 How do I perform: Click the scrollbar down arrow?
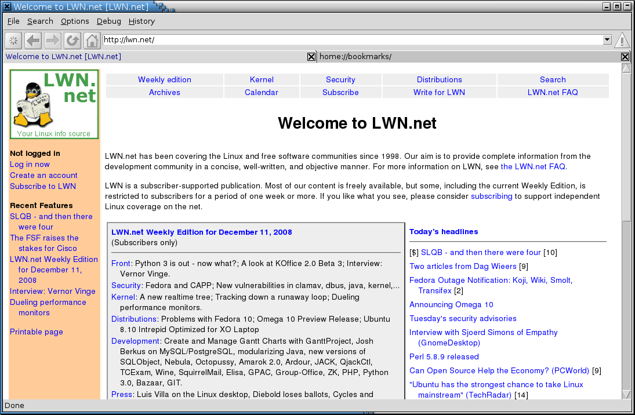tap(626, 394)
